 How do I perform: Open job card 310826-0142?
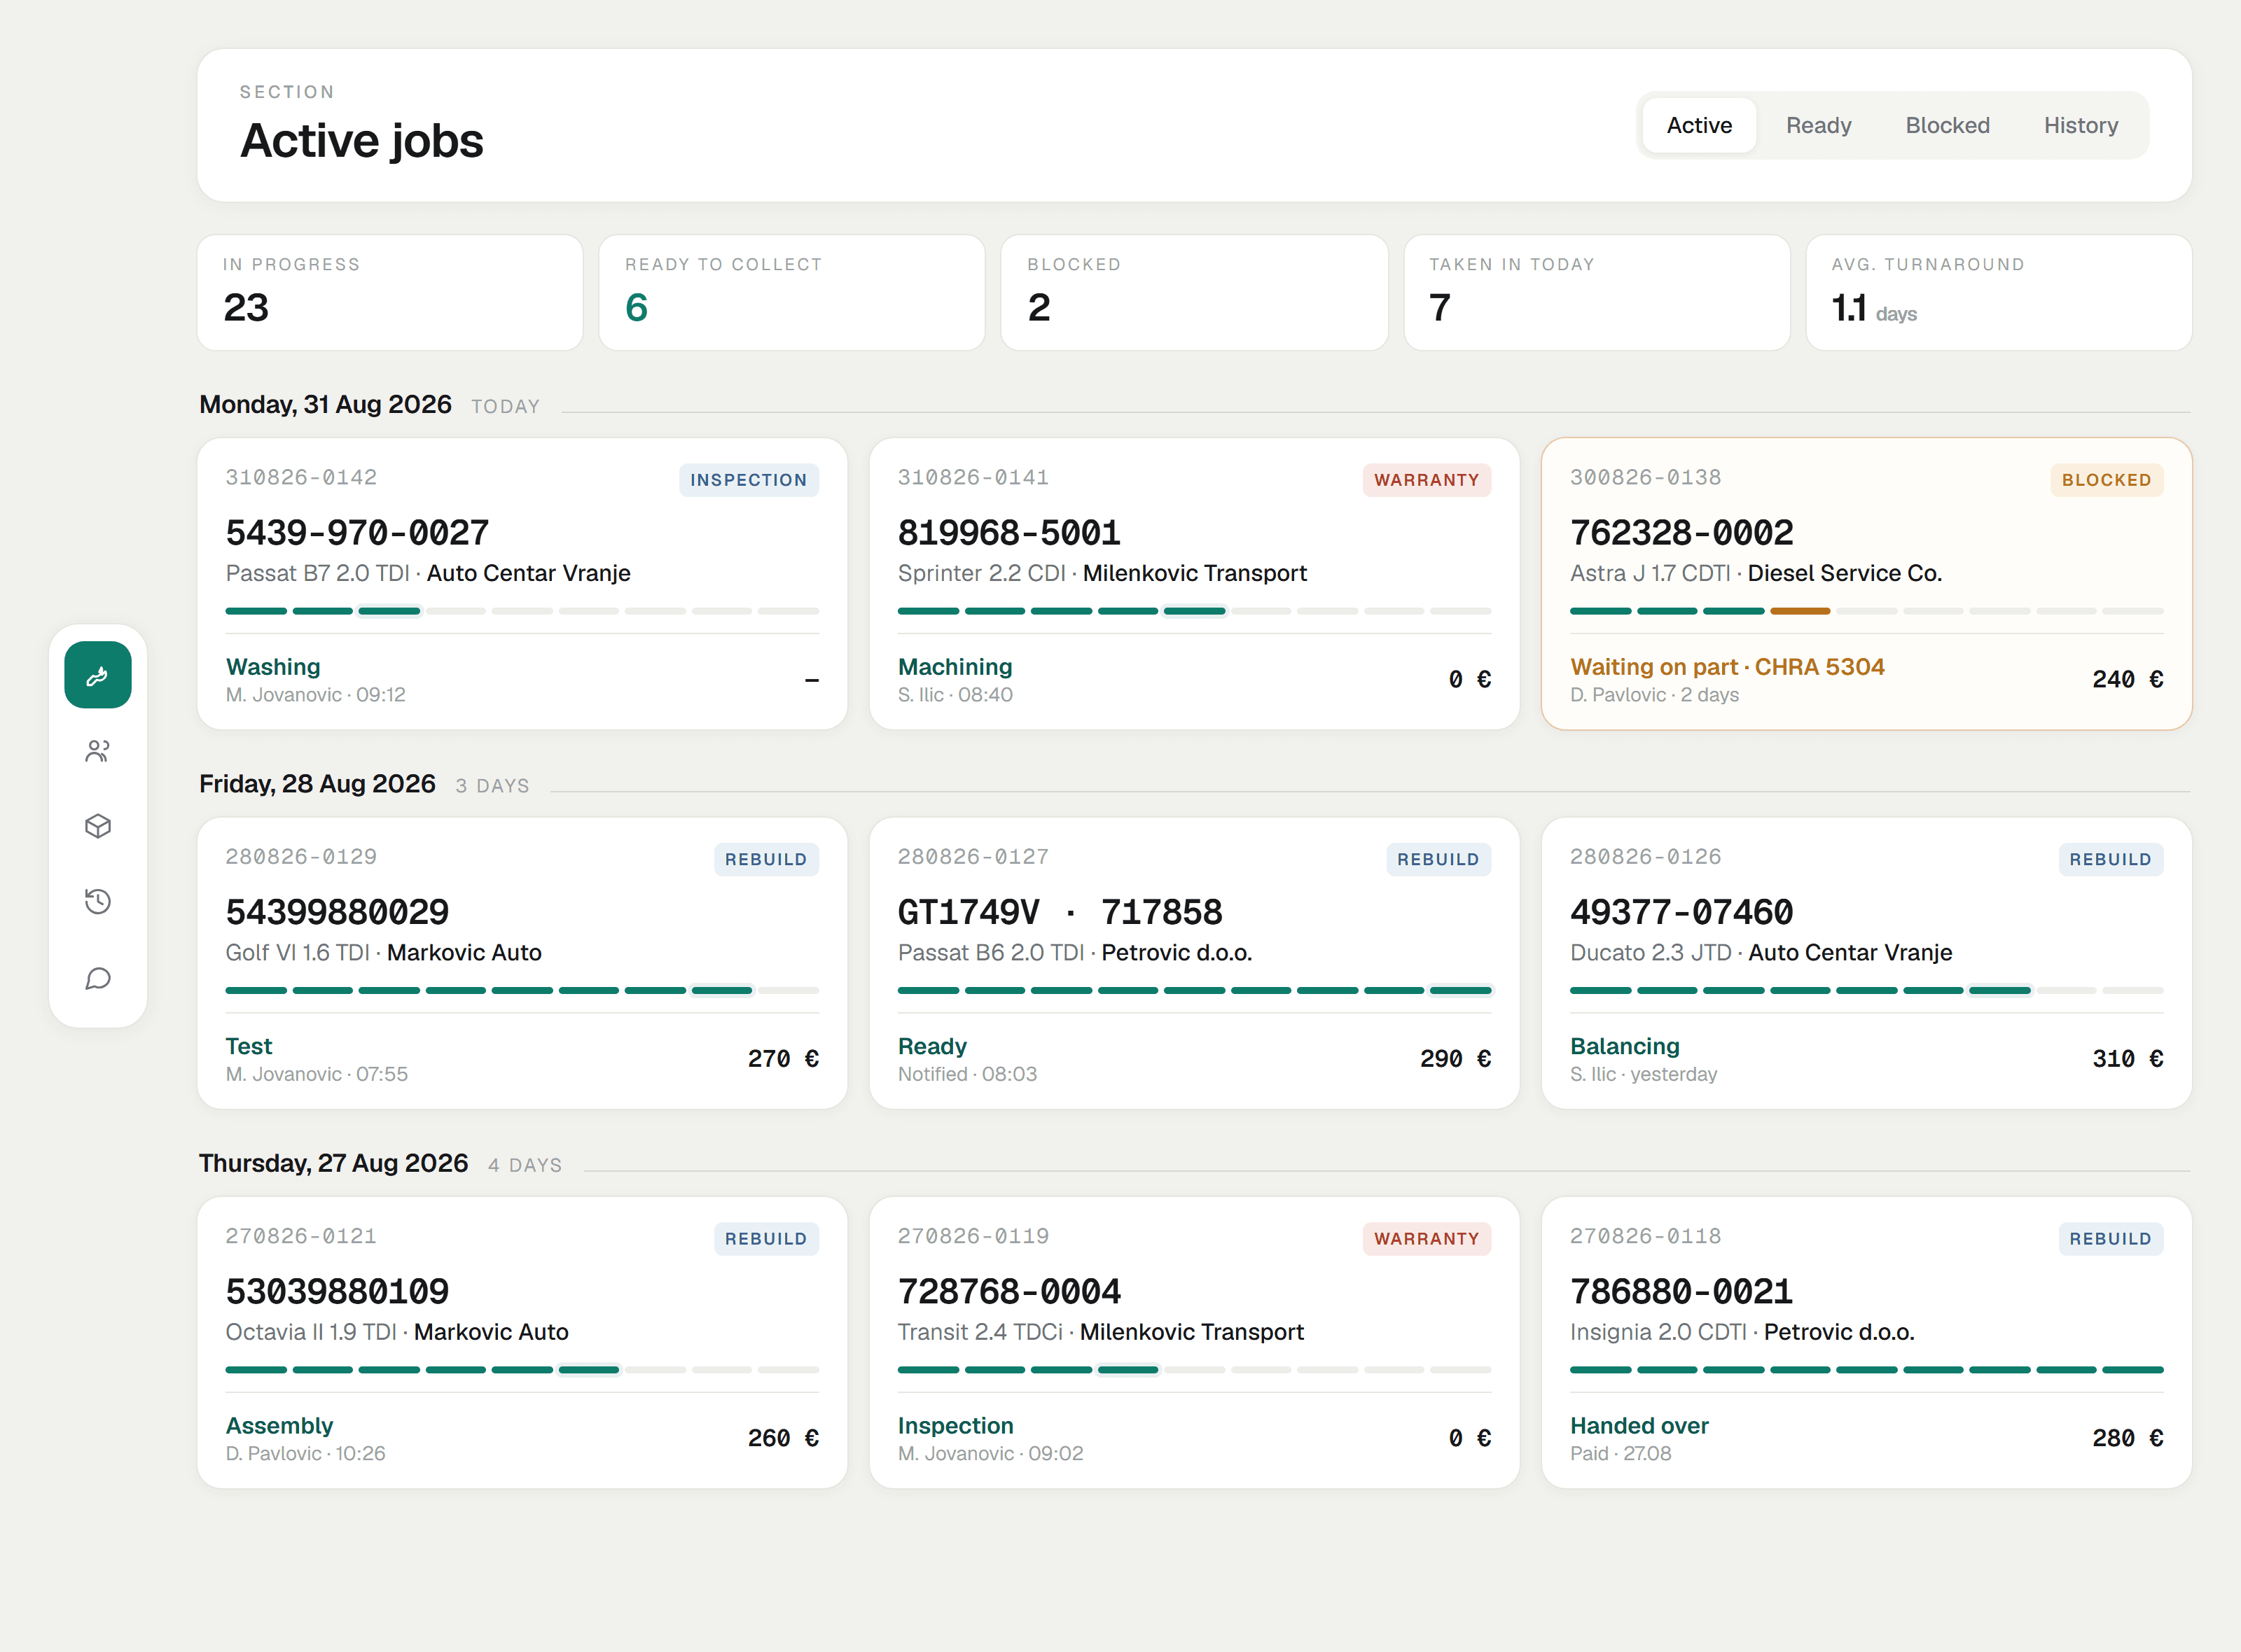[522, 584]
